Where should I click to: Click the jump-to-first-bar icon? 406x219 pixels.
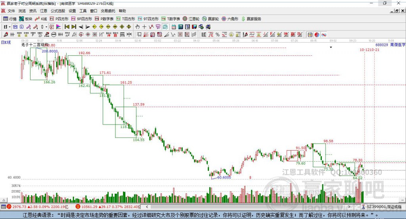point(67,27)
